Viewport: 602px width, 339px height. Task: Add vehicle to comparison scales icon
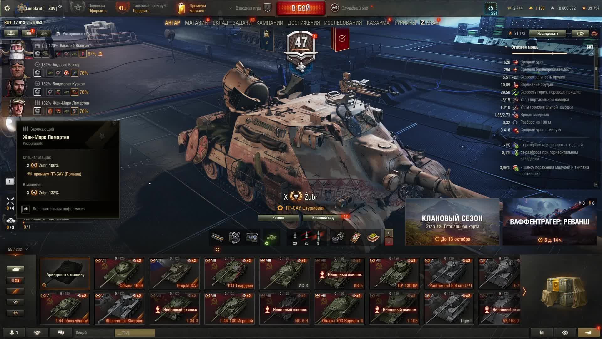[x=594, y=34]
